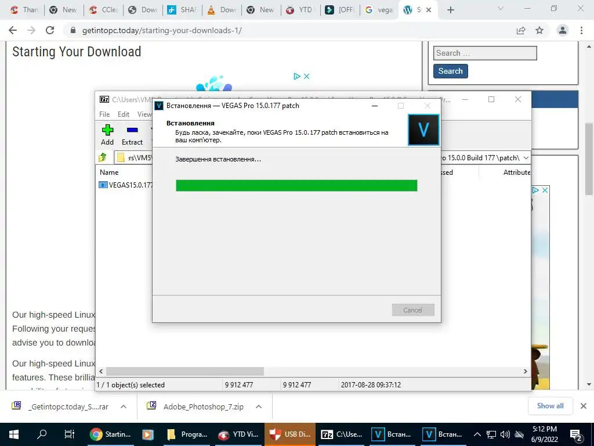Open the Edit menu in 7-Zip
This screenshot has width=594, height=446.
click(124, 114)
